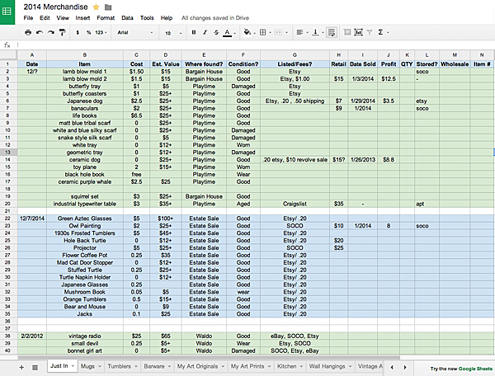This screenshot has height=376, width=495.
Task: Open the Functions sigma menu
Action: pos(383,32)
